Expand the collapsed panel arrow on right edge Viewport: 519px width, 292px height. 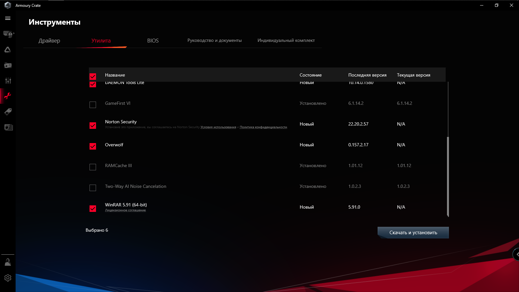(516, 254)
